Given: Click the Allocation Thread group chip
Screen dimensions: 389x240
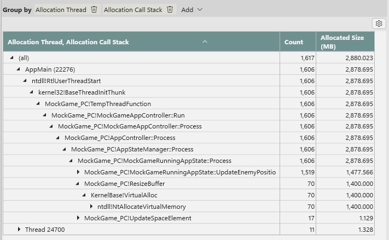Looking at the screenshot, I should [60, 10].
